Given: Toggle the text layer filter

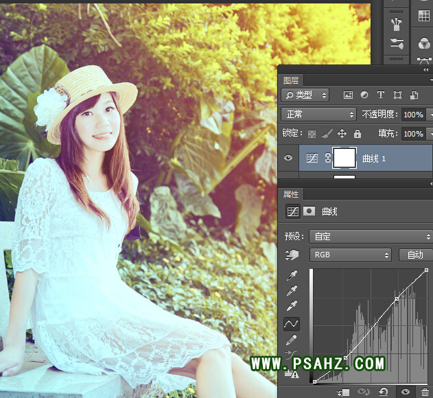Looking at the screenshot, I should (x=381, y=95).
